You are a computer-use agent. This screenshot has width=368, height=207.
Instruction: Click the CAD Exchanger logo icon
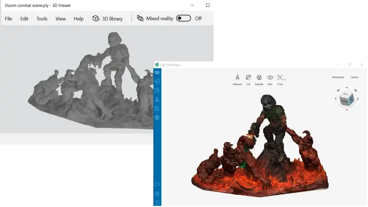click(x=157, y=65)
